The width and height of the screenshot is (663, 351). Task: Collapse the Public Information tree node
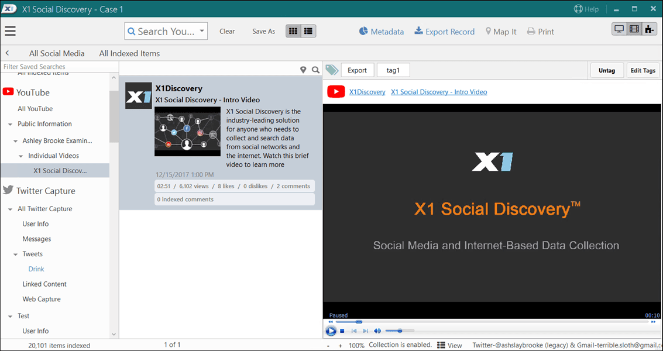pyautogui.click(x=11, y=124)
